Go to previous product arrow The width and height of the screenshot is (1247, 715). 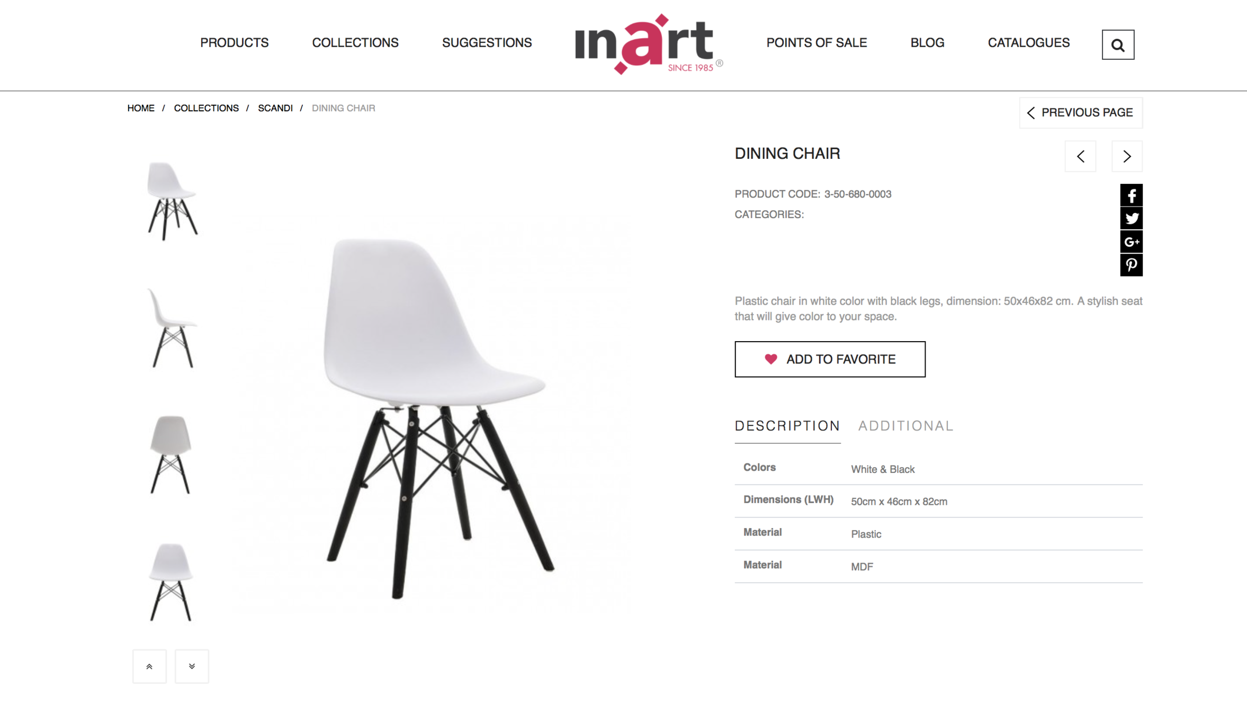pos(1080,156)
